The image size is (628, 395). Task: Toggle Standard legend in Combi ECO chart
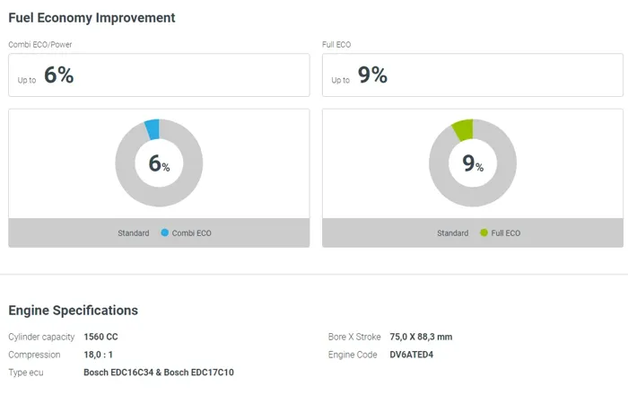pos(134,233)
